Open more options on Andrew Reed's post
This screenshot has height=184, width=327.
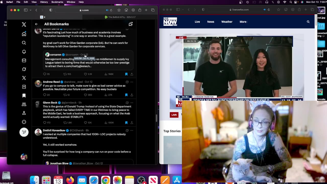click(132, 82)
